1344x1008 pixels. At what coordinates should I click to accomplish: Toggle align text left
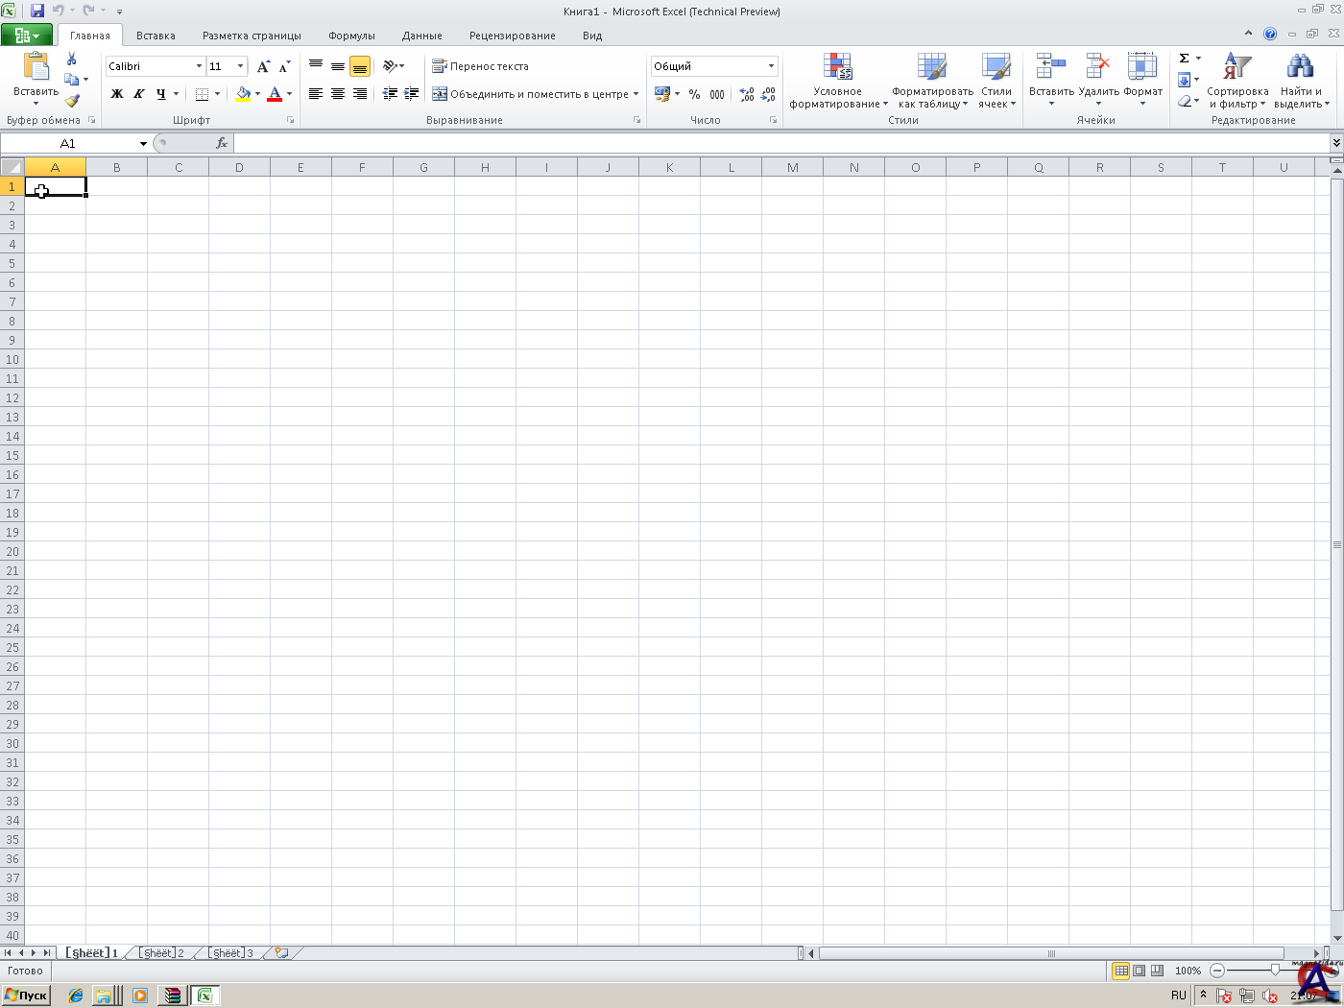click(316, 94)
